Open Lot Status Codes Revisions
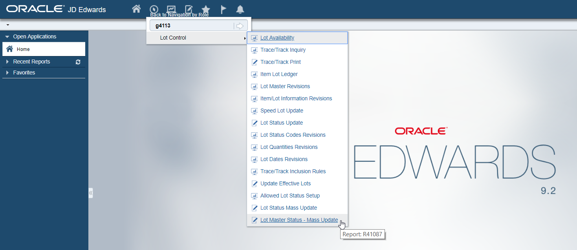 (293, 135)
